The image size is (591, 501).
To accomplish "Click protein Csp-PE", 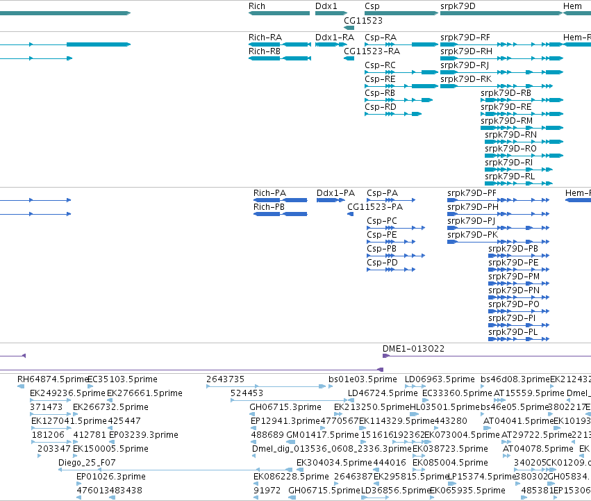I will coord(382,235).
